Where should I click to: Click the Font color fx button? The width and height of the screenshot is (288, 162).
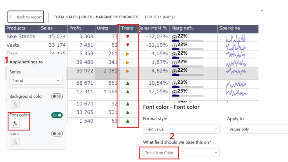pyautogui.click(x=15, y=123)
